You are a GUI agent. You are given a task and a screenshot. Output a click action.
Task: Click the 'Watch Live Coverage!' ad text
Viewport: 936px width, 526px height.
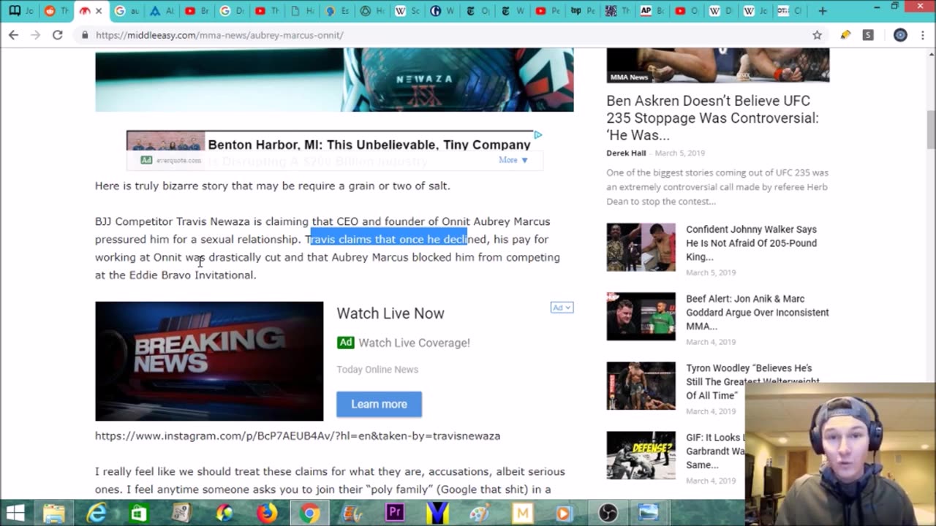point(414,343)
